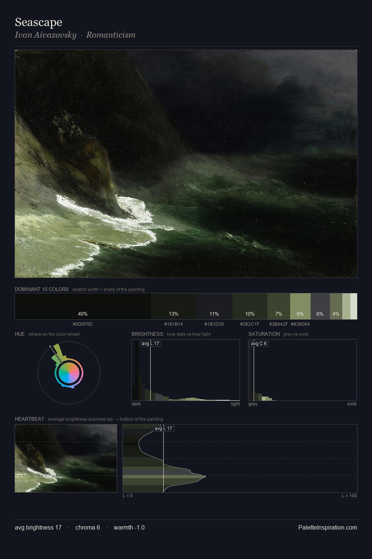Viewport: 372px width, 559px height.
Task: Pick the 7% swatch #3B442F
Action: click(x=279, y=306)
